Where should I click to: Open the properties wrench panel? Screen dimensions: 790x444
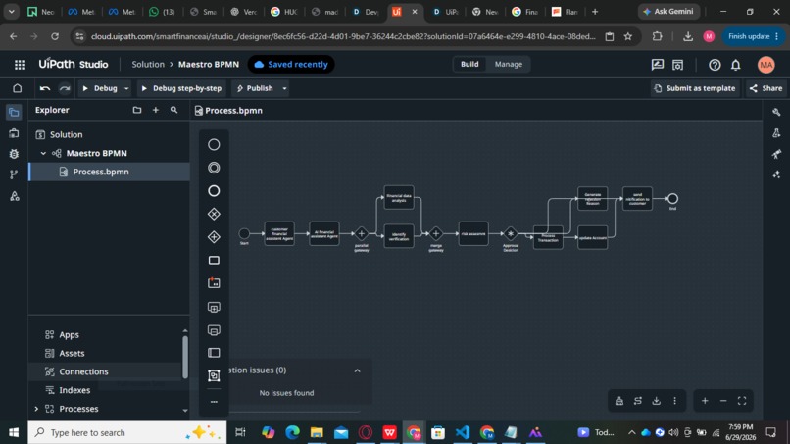(776, 113)
